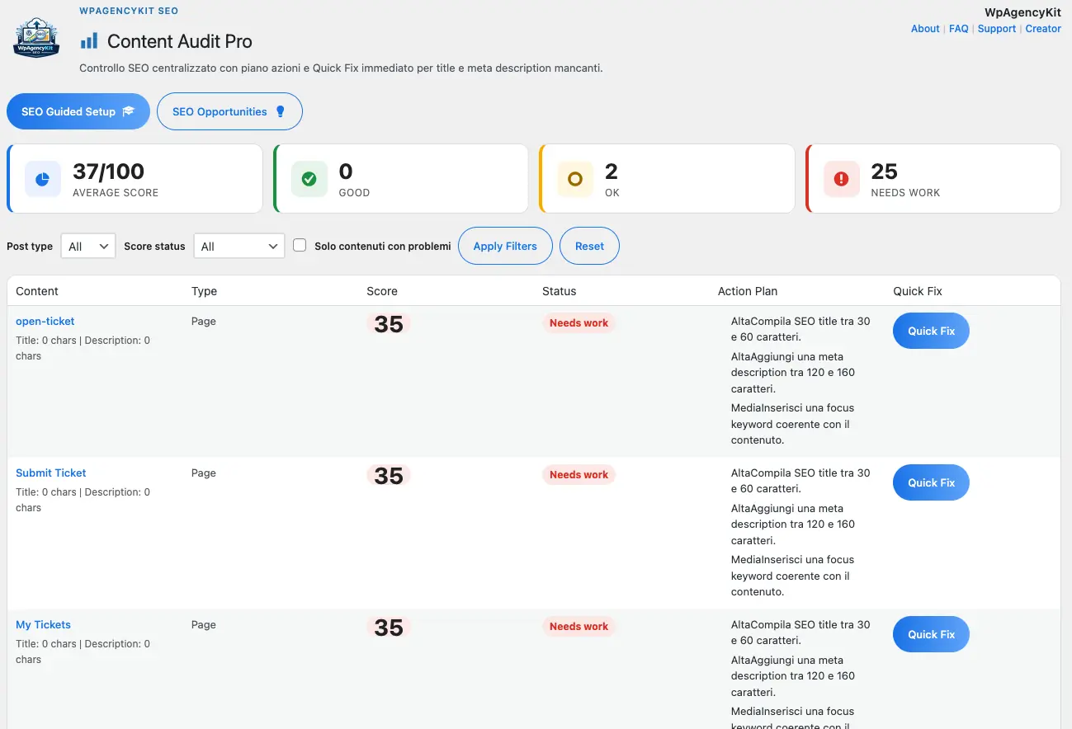
Task: Open the SEO Opportunities tab
Action: tap(229, 111)
